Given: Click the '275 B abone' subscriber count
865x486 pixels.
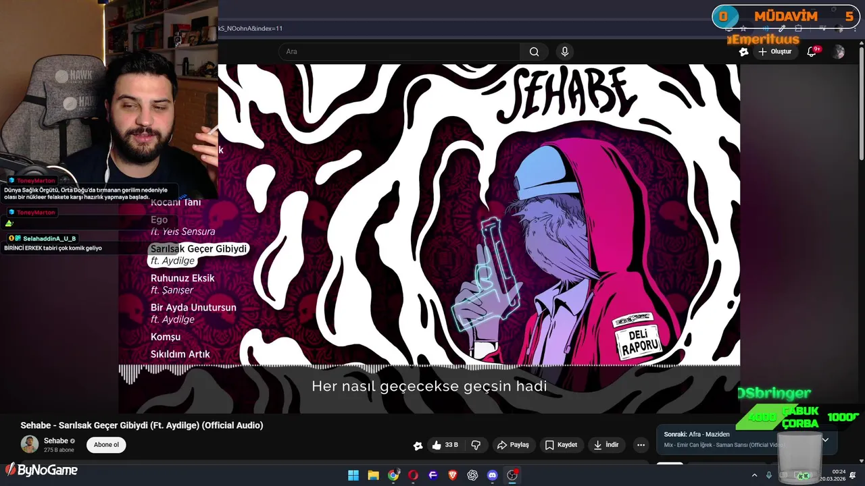Looking at the screenshot, I should [59, 450].
